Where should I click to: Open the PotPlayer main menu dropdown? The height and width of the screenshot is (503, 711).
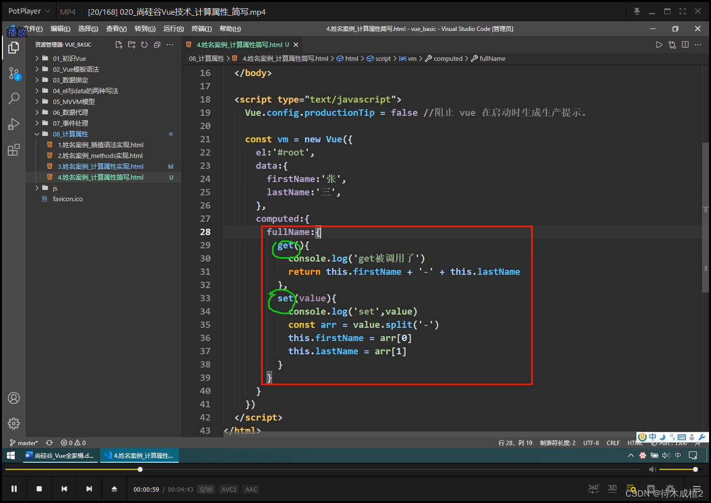coord(29,11)
